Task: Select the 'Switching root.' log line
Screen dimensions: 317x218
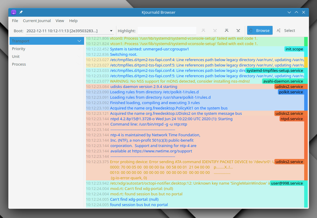Action: [x=195, y=54]
